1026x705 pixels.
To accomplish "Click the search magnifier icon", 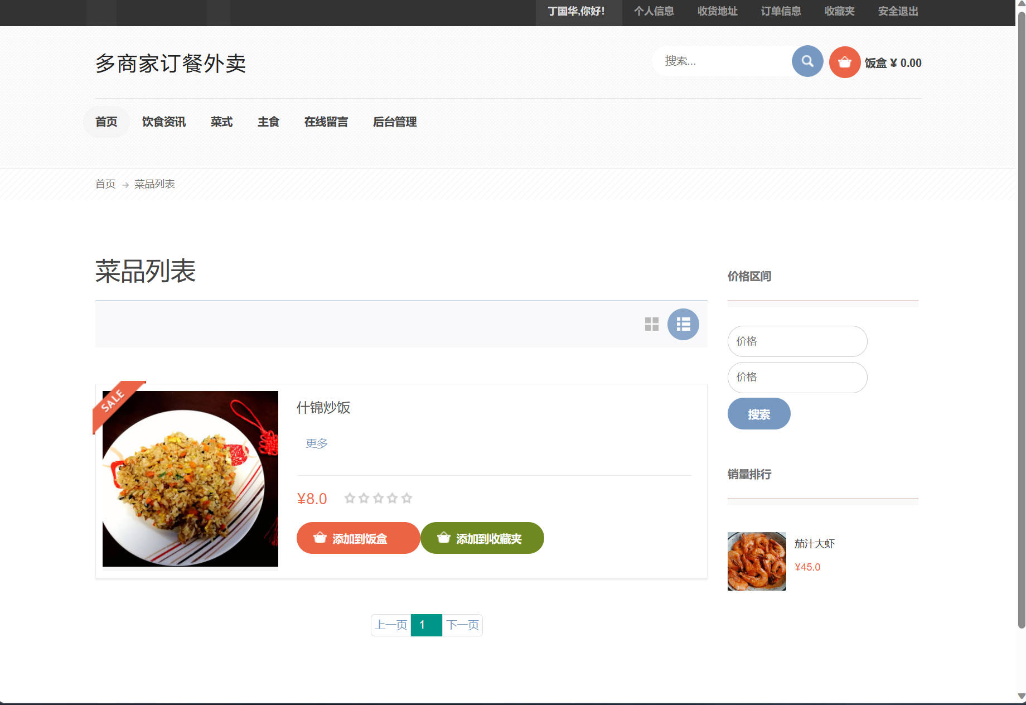I will 807,61.
